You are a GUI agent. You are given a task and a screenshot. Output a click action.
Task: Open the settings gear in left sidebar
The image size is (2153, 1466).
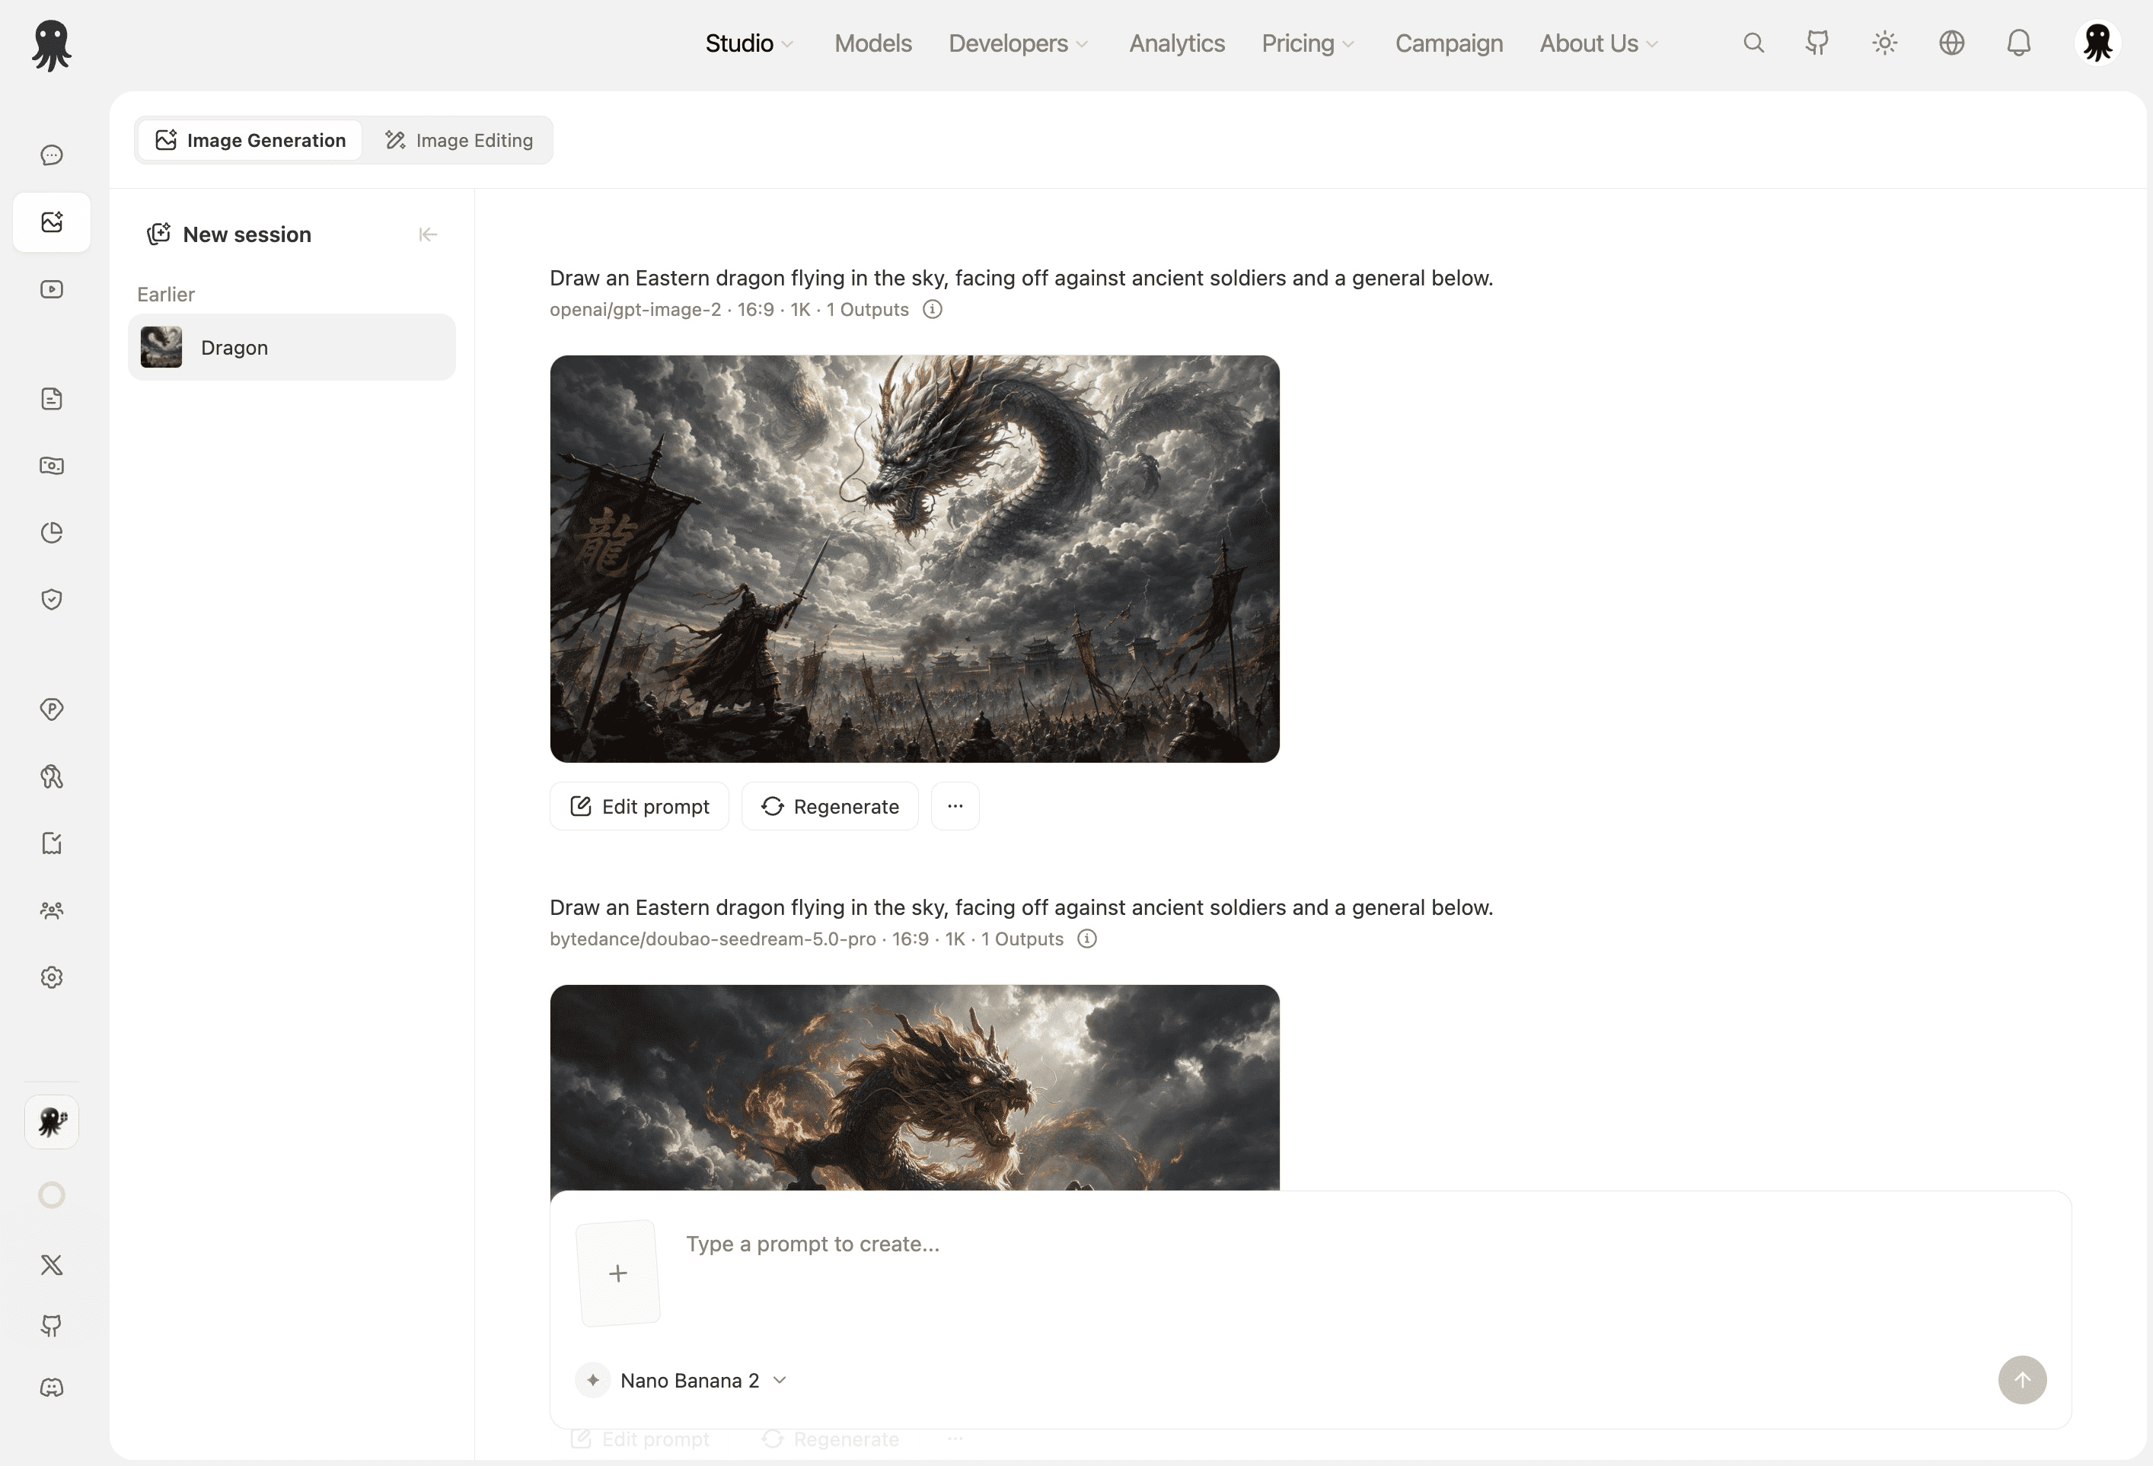pyautogui.click(x=52, y=977)
